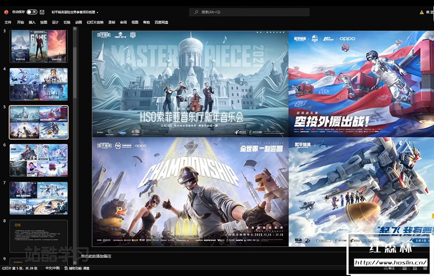434x276 pixels.
Task: Open the 设计 ribbon tab
Action: coord(56,22)
